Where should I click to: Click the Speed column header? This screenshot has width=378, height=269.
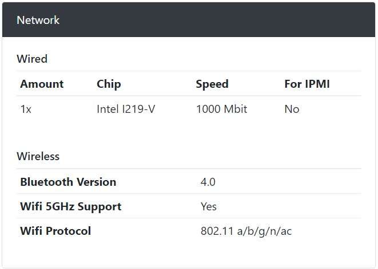pos(212,84)
